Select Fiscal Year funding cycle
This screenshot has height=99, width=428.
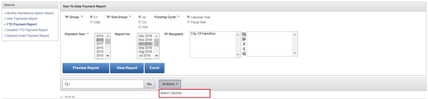tap(188, 22)
